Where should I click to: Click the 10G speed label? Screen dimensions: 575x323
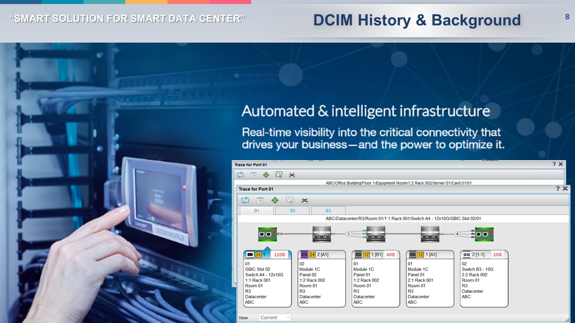[498, 255]
